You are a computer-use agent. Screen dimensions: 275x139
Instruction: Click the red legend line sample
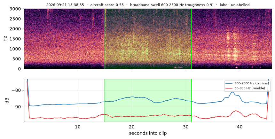coord(230,88)
